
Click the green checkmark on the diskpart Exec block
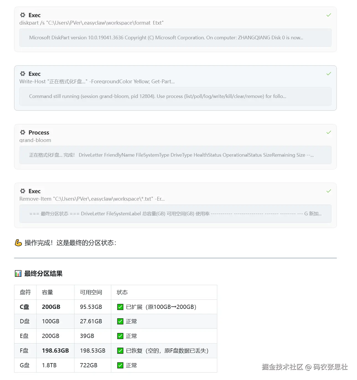[328, 15]
